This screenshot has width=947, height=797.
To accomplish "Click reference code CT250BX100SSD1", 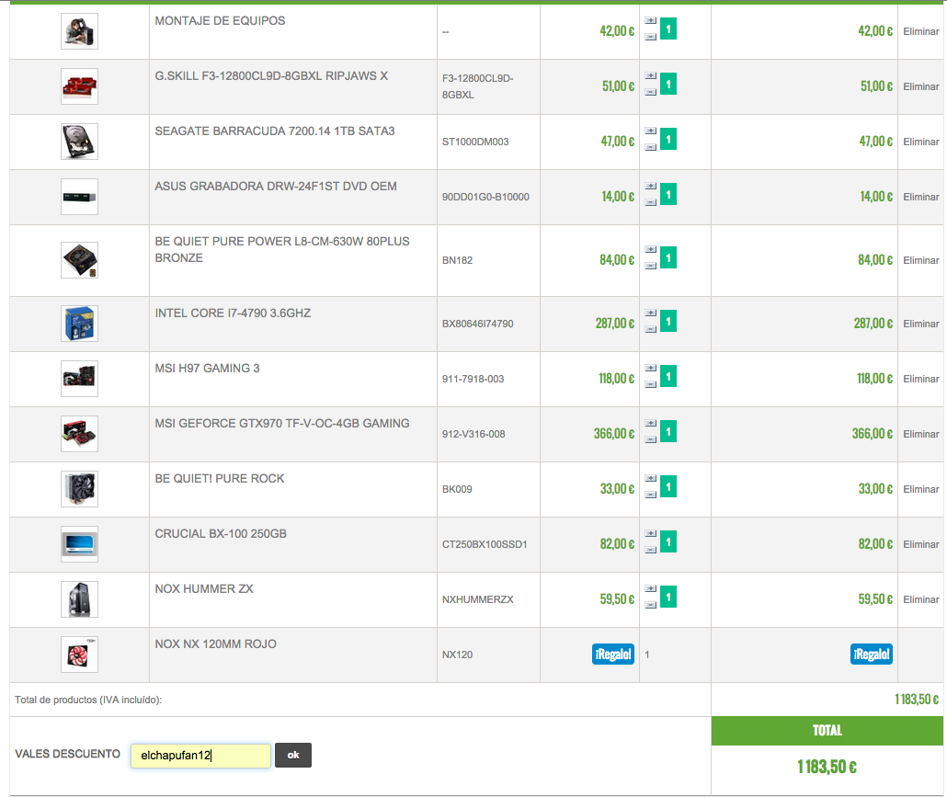I will coord(485,544).
